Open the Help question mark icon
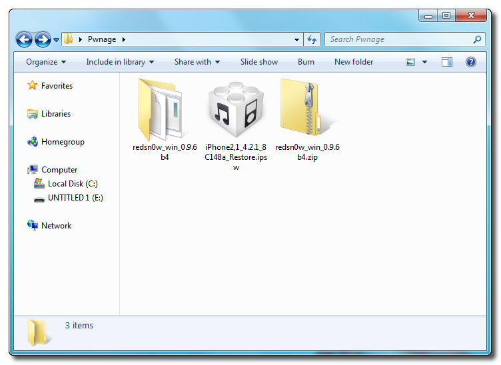Screen dimensions: 501x365 (471, 62)
